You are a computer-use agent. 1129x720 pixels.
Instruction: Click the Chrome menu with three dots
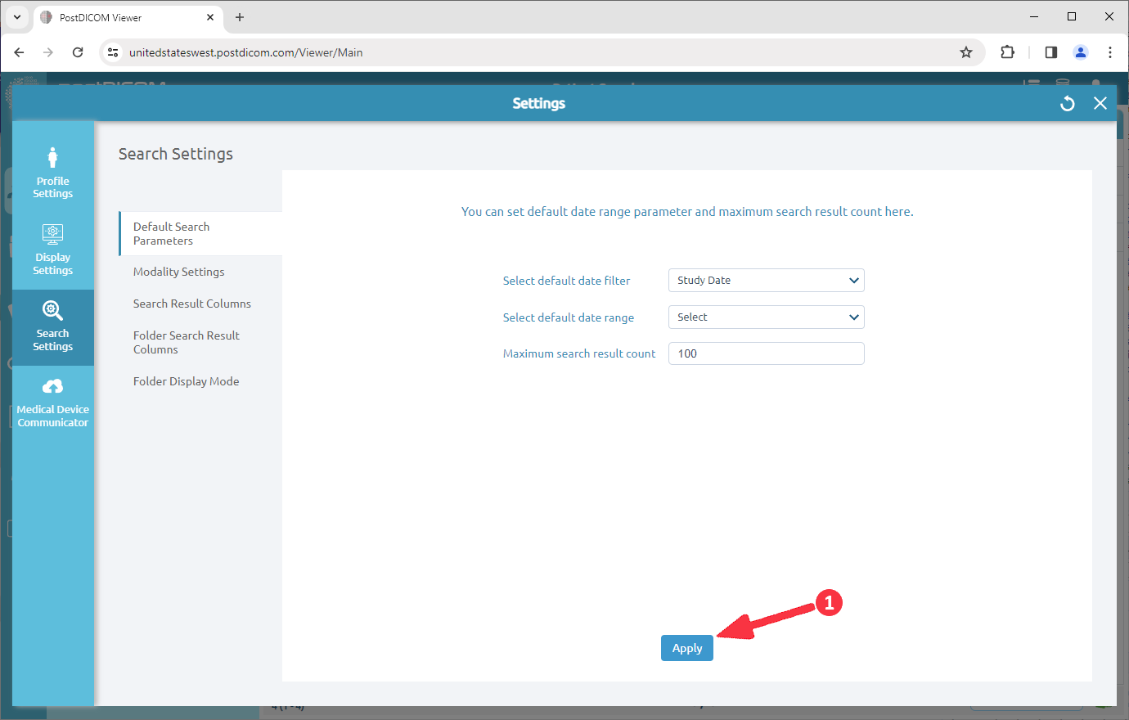point(1110,52)
